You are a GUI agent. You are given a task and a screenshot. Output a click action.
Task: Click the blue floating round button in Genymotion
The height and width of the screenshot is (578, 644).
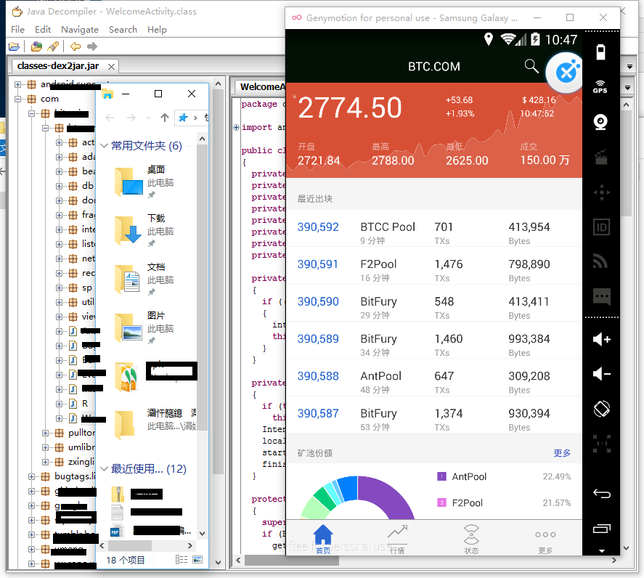(566, 73)
